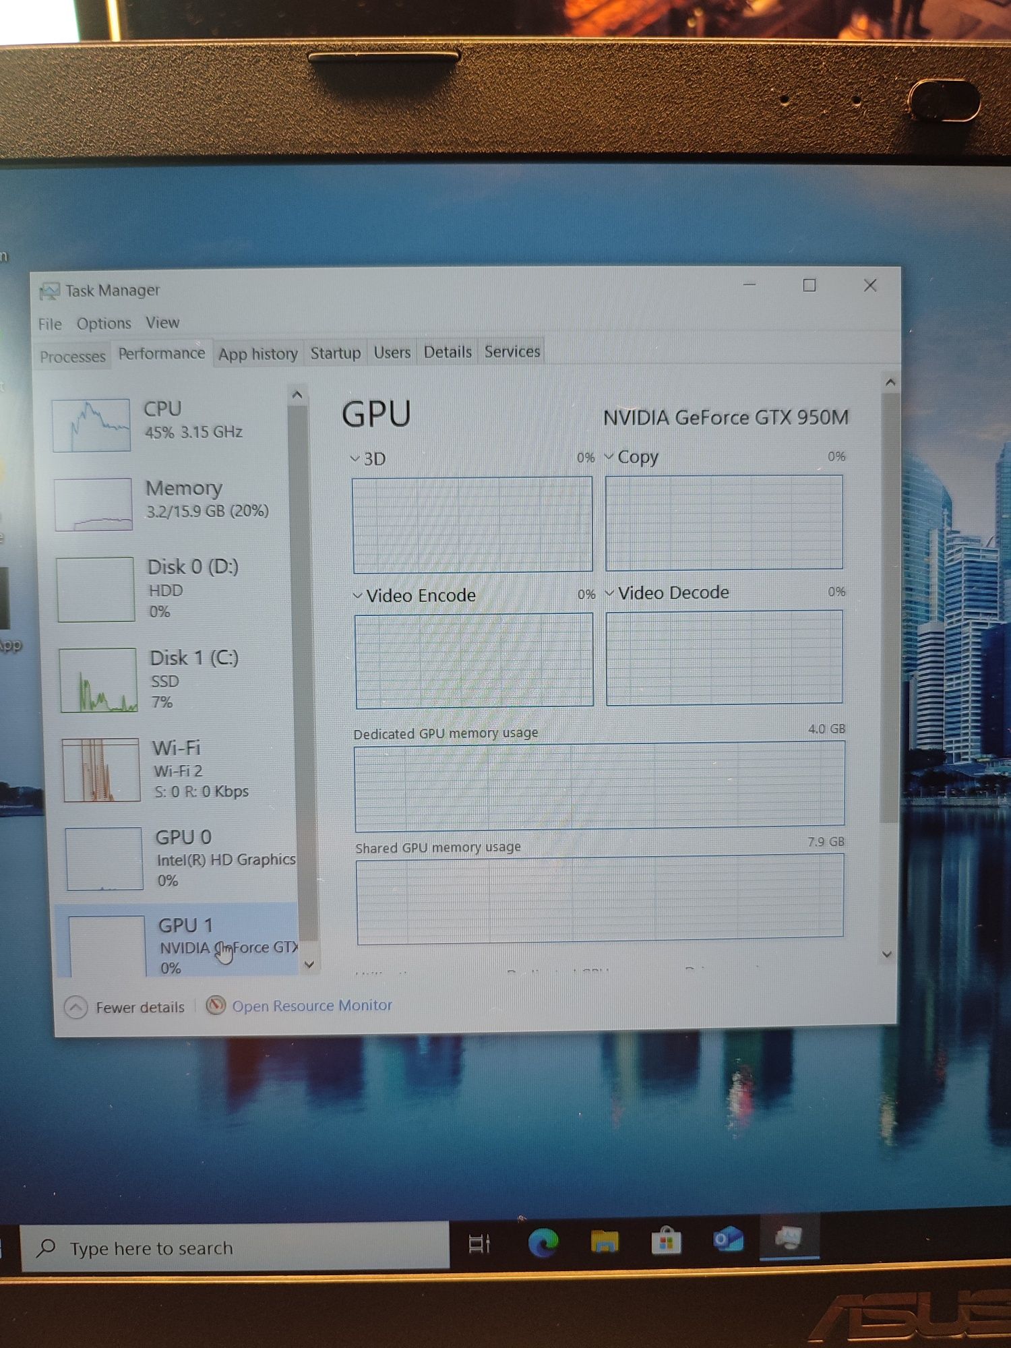Switch to the Services tab
This screenshot has height=1348, width=1011.
tap(512, 352)
